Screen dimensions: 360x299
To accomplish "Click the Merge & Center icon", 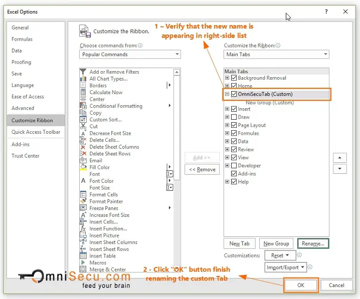I will coord(83,269).
